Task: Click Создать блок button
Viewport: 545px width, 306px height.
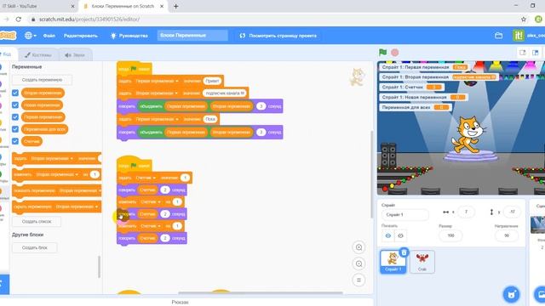Action: click(x=34, y=247)
